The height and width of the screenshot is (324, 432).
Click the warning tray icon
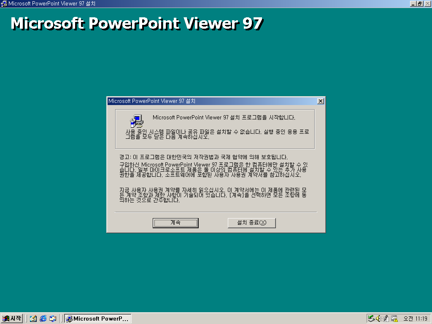click(394, 319)
